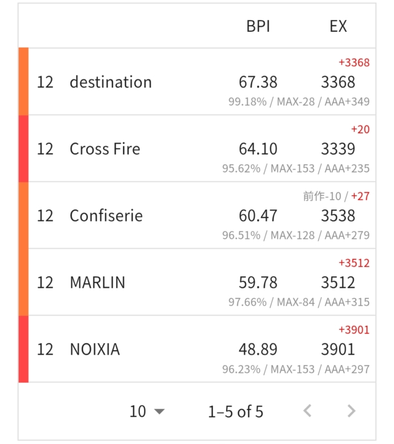Select the MARLIN song row
Screen dimensions: 394x444
(97, 283)
